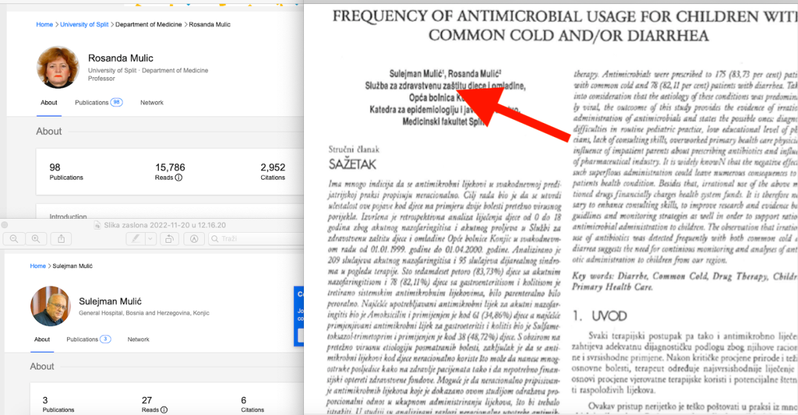The height and width of the screenshot is (415, 798).
Task: Click 'General Hospital, Bosnia and Herzegovina, Konjic' affiliation
Action: click(x=146, y=313)
